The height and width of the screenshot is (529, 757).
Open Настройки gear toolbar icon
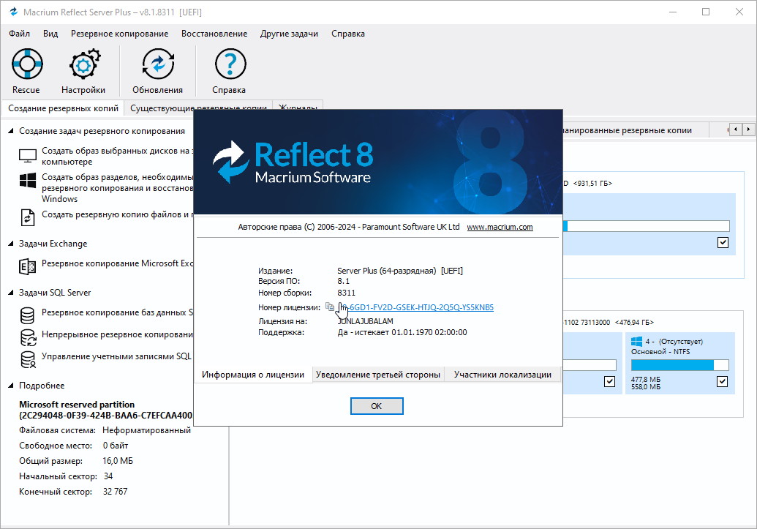84,64
